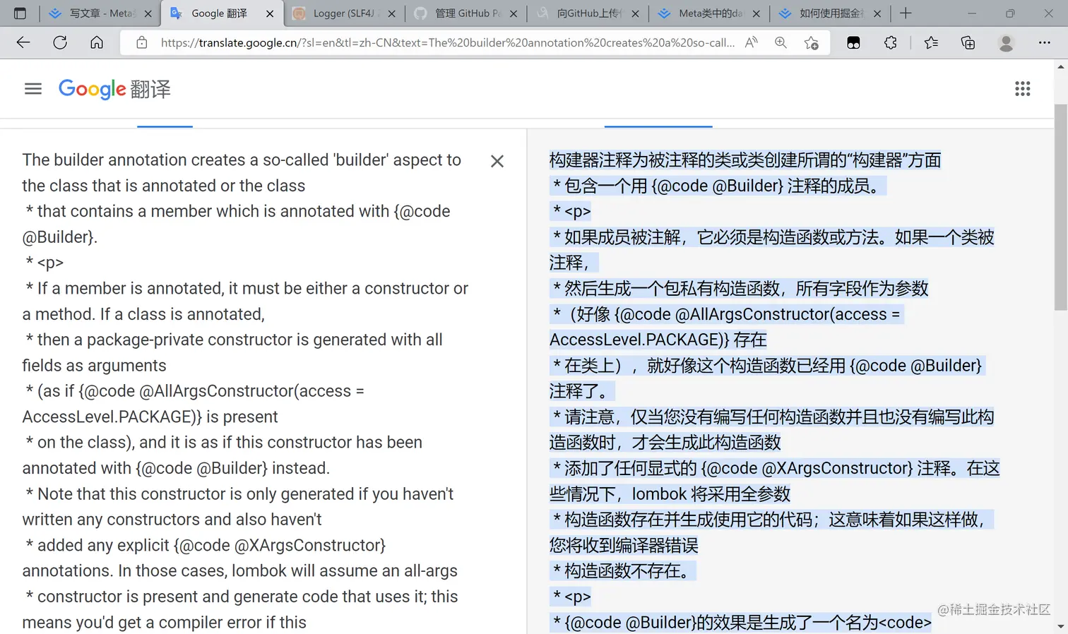Reload the page with the refresh icon
The image size is (1068, 634).
pyautogui.click(x=60, y=42)
